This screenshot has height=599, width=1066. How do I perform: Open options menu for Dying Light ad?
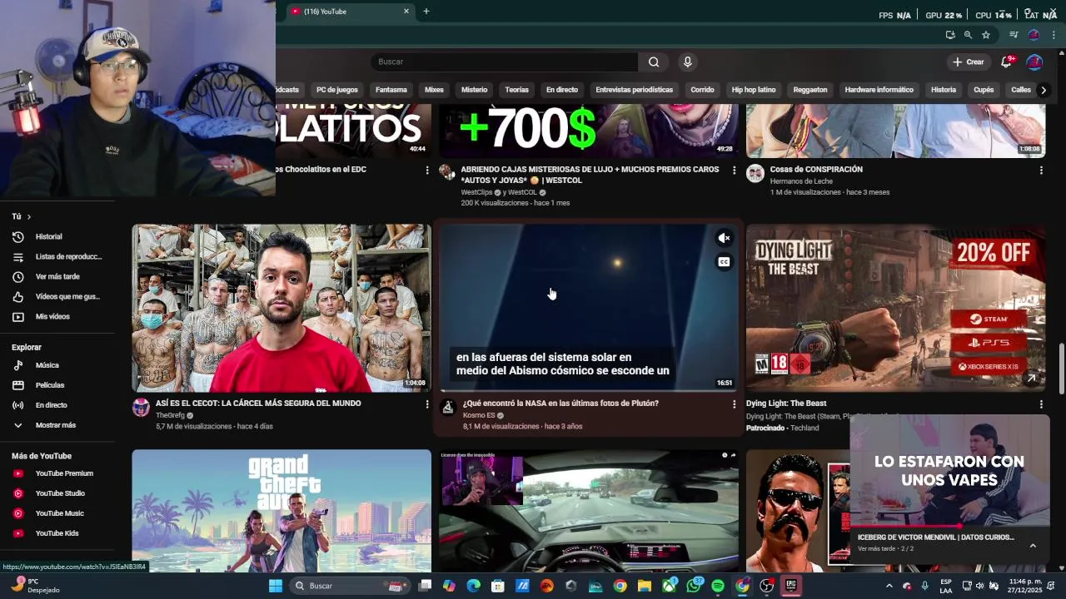[1041, 404]
